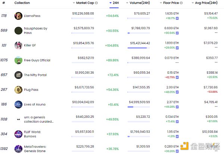Sort the table by Volume(24H)
Image resolution: width=224 pixels, height=154 pixels.
point(140,3)
